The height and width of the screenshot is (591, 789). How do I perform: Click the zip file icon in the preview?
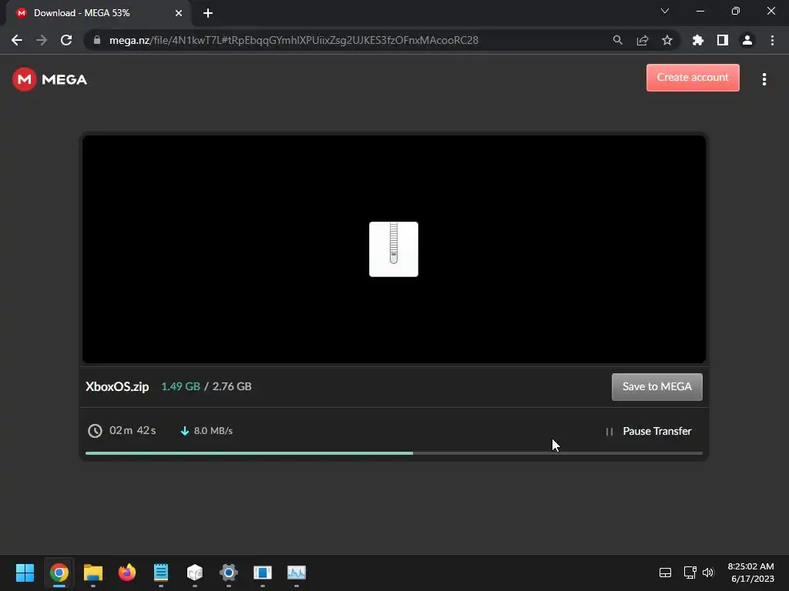click(x=394, y=249)
